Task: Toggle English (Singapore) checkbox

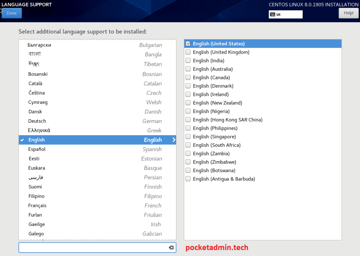Action: pyautogui.click(x=188, y=137)
